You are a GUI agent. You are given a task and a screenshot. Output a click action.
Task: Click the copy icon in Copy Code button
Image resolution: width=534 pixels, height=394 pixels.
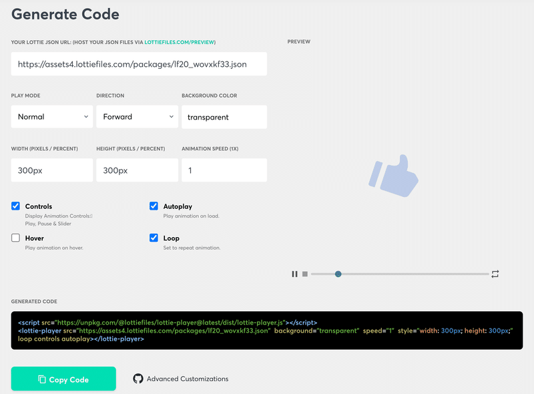pos(42,379)
